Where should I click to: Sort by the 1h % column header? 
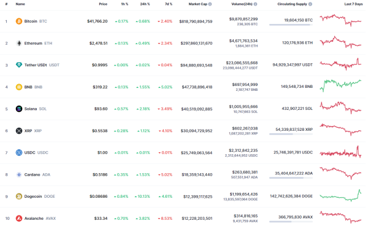tap(125, 4)
